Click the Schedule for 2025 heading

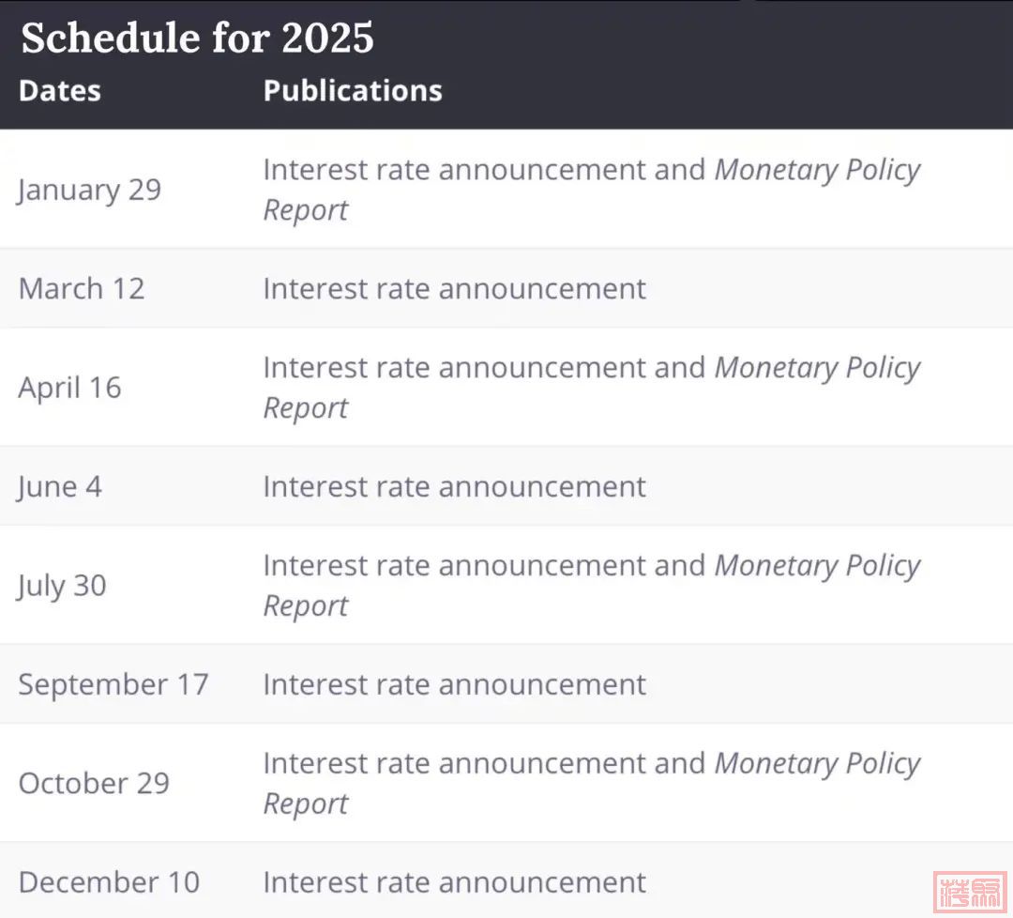(197, 38)
